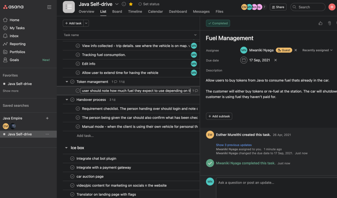Toggle completion of Edit info task
The width and height of the screenshot is (337, 198).
[78, 64]
